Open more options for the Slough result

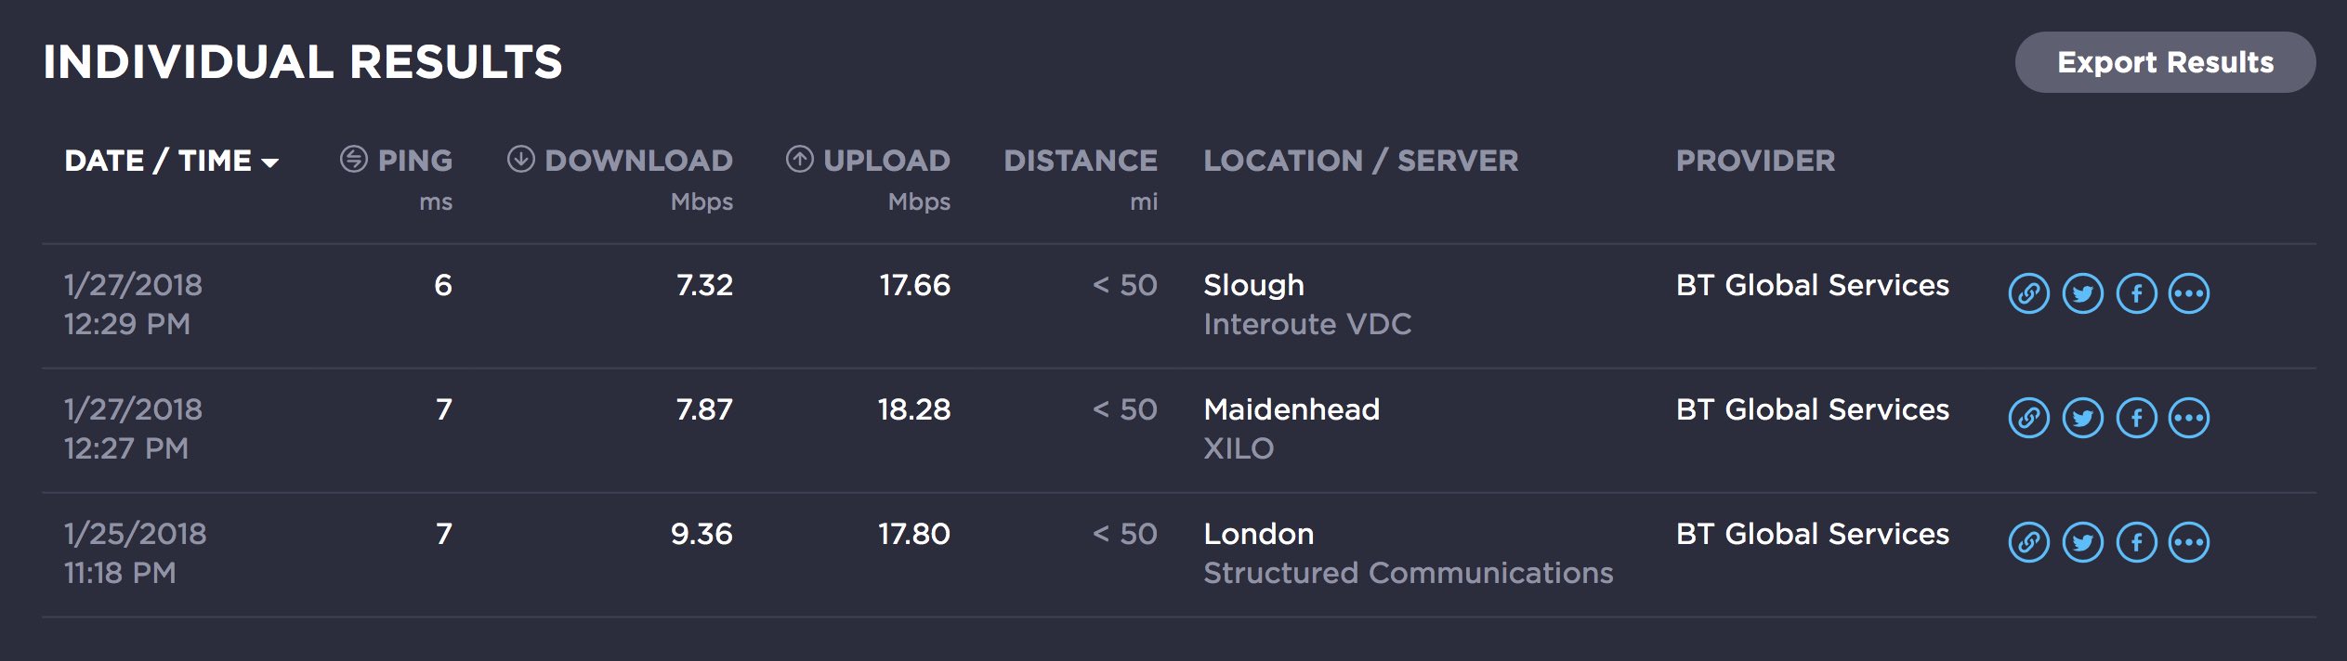tap(2189, 294)
